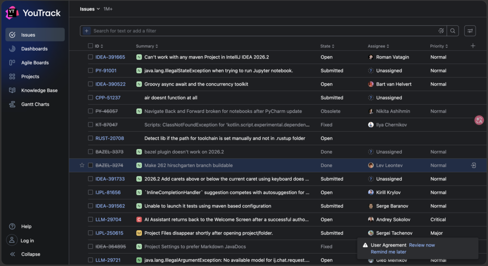Open issue link PY-91001
488x266 pixels.
click(x=106, y=70)
